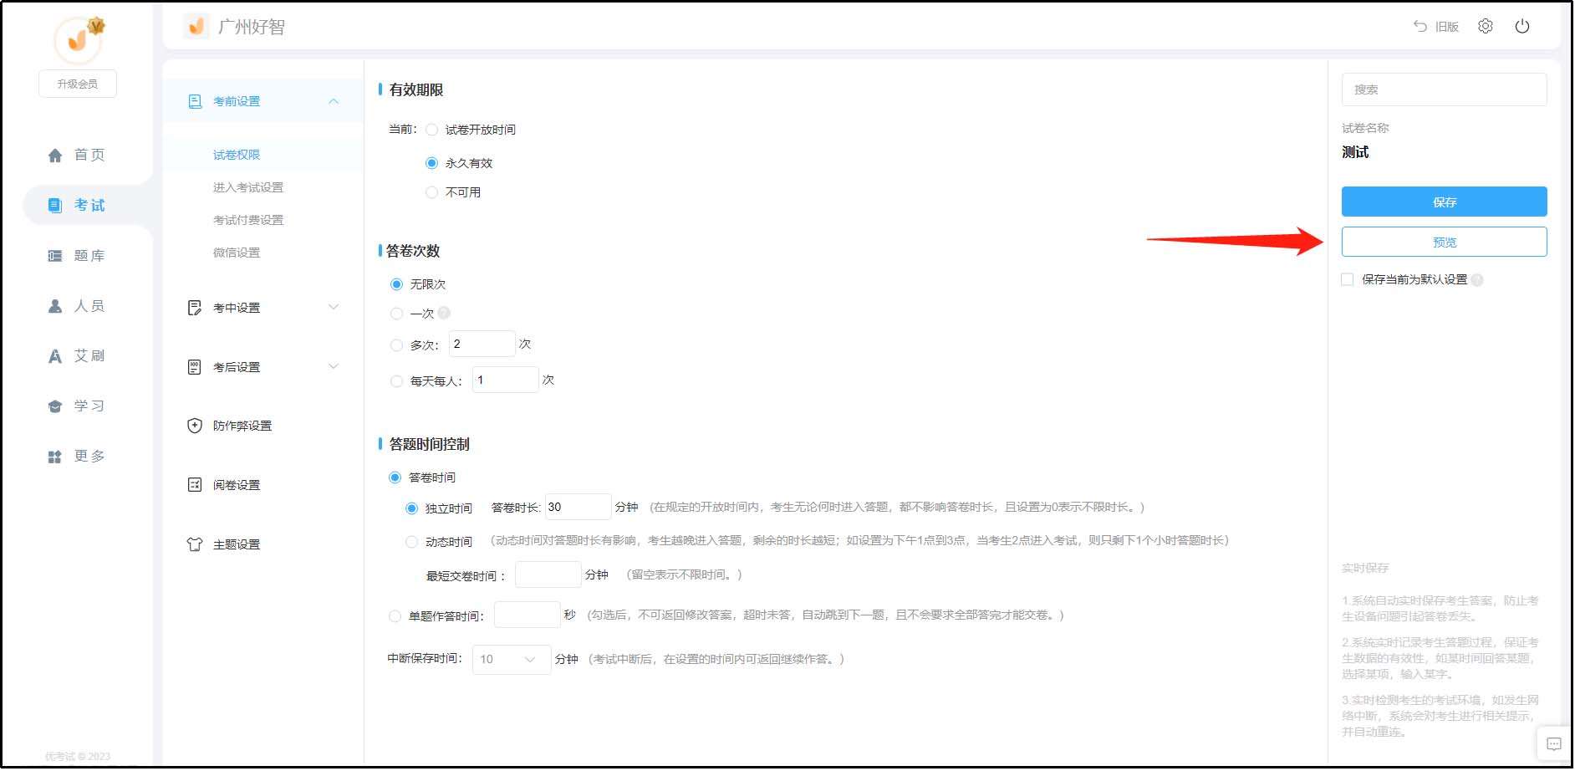Click inside the 搜索 search field

(1444, 89)
